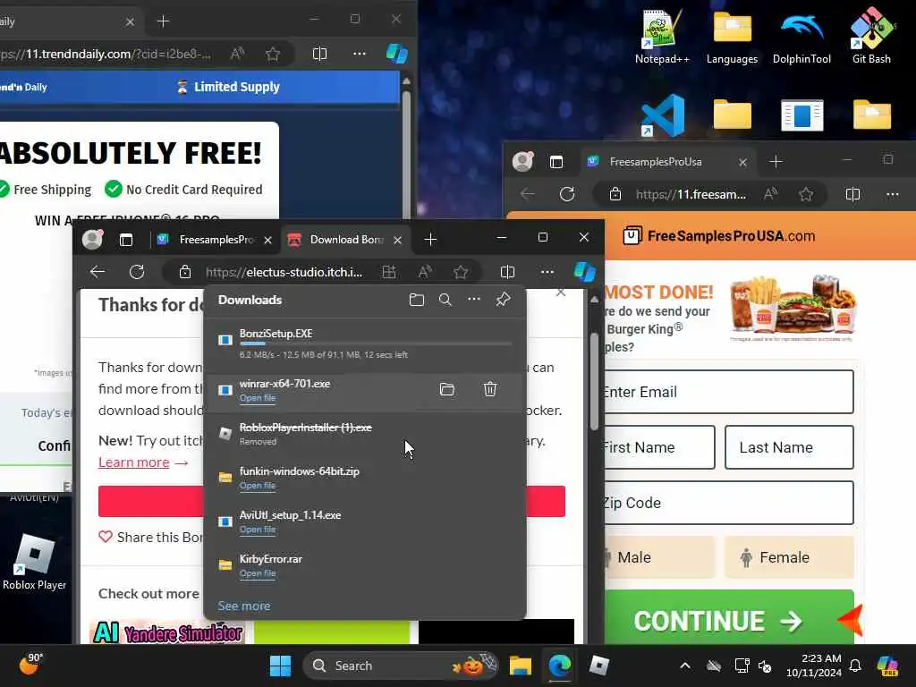Viewport: 916px width, 687px height.
Task: Open tab actions menu in front Edge window
Action: coord(125,240)
